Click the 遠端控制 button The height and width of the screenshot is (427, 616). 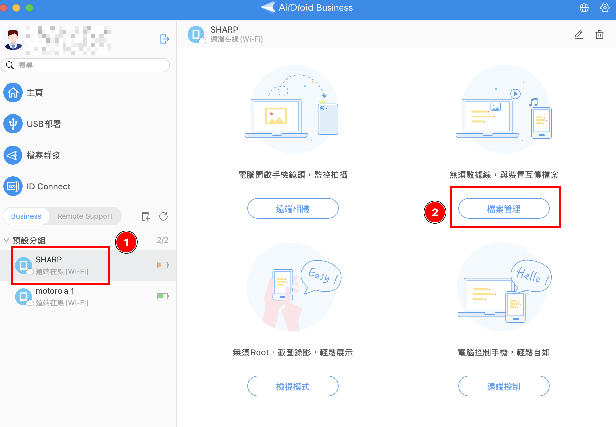click(x=504, y=386)
